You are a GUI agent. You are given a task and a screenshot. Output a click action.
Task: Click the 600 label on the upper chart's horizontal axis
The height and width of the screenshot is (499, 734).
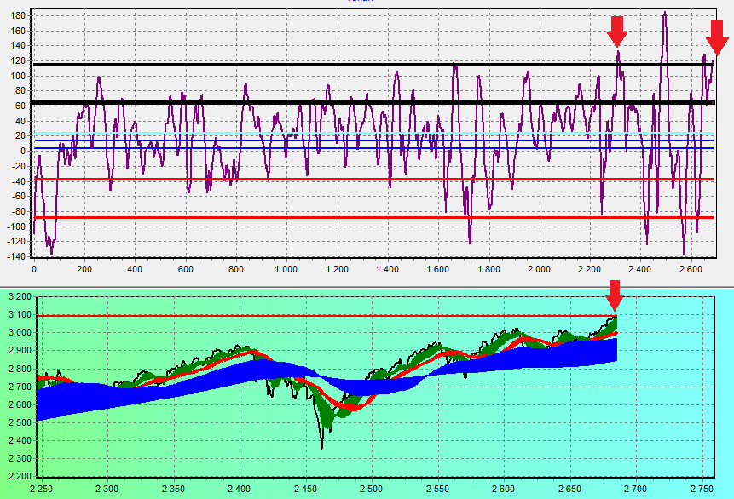[185, 269]
